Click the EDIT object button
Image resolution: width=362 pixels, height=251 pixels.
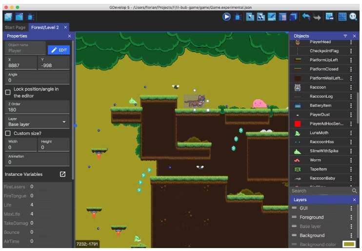coord(59,50)
